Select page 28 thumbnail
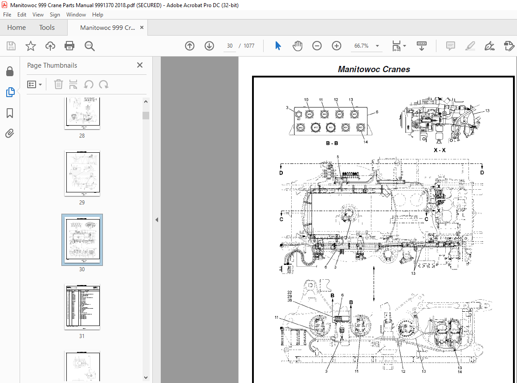The image size is (517, 383). 82,113
